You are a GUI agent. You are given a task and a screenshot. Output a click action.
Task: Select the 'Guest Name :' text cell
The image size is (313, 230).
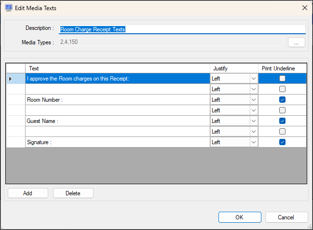coord(118,121)
